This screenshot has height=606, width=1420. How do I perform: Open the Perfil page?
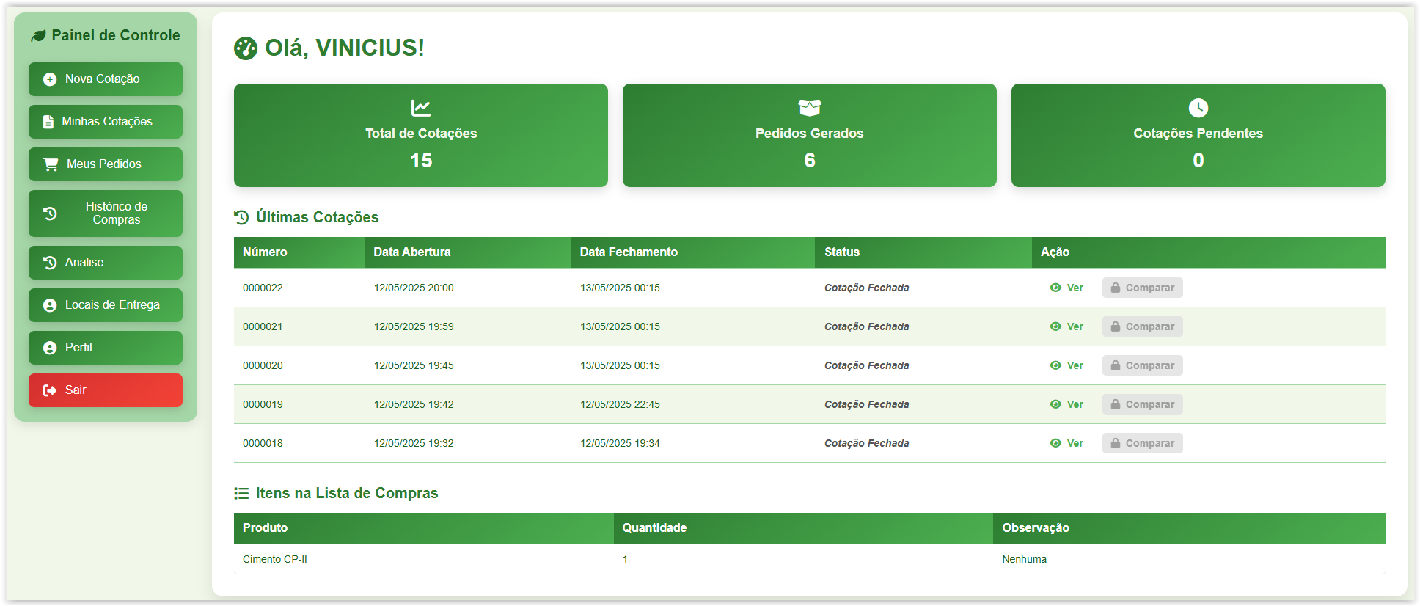point(106,348)
